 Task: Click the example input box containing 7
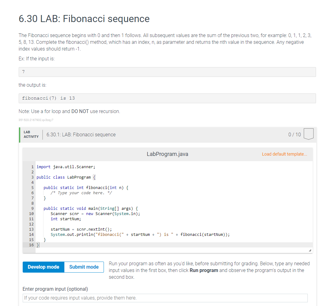click(x=167, y=72)
